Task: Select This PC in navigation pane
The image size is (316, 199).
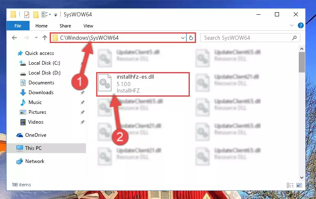Action: click(46, 148)
